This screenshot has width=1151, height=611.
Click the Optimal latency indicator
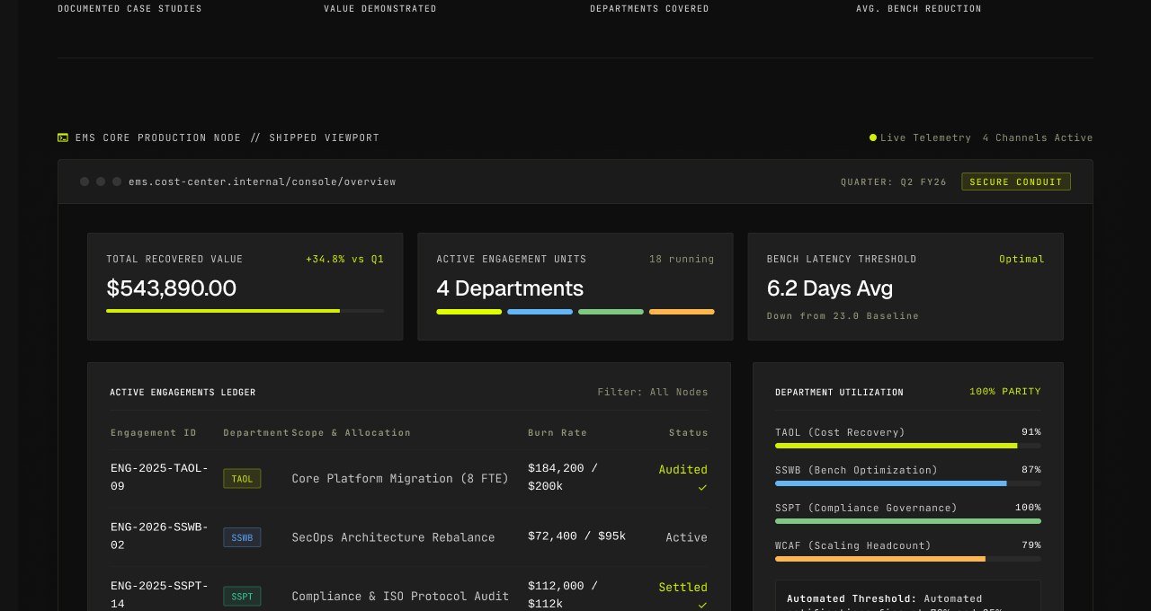(1022, 259)
